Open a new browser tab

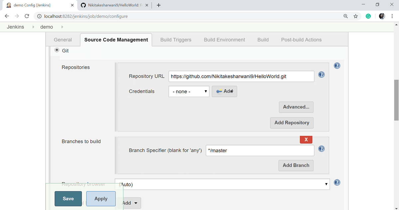coord(159,5)
